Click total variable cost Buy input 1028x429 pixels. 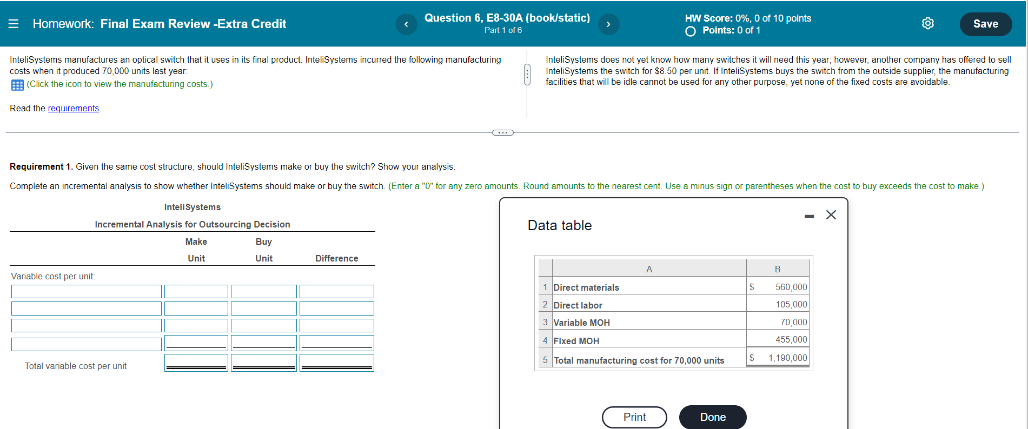click(264, 363)
